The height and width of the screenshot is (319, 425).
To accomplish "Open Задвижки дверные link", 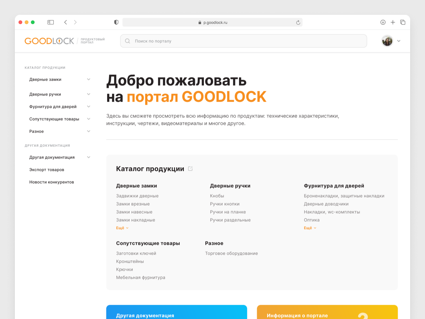I will (x=137, y=196).
